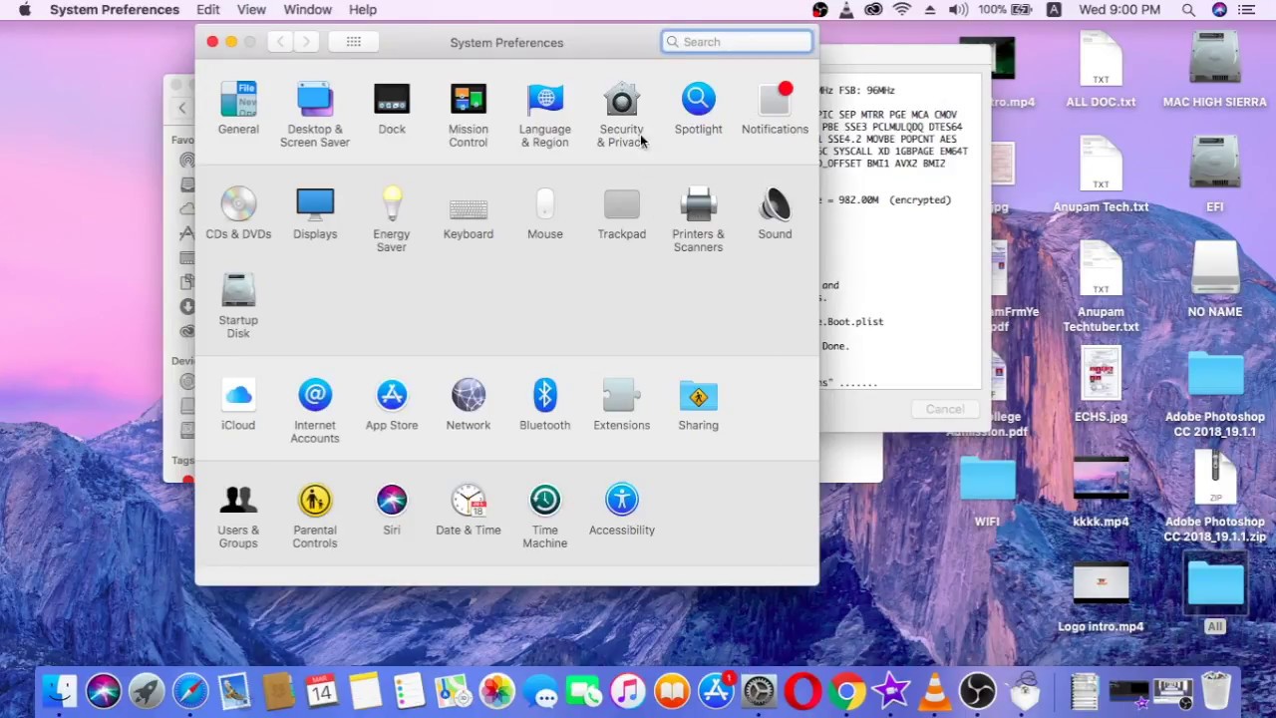Open Security & Privacy pane
Viewport: 1276px width, 718px height.
[x=622, y=115]
